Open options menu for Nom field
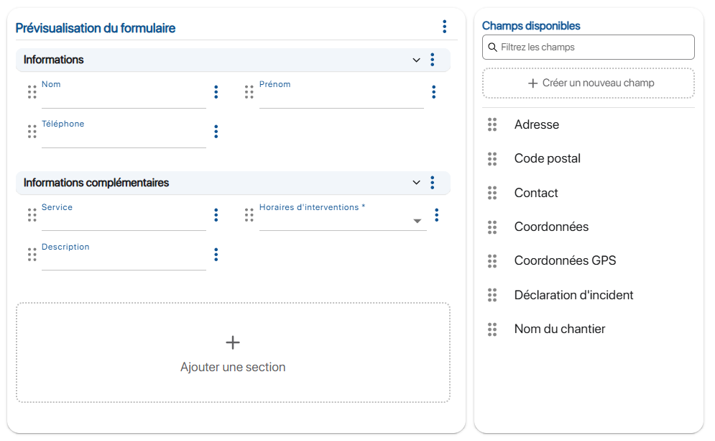This screenshot has width=715, height=441. (x=216, y=92)
